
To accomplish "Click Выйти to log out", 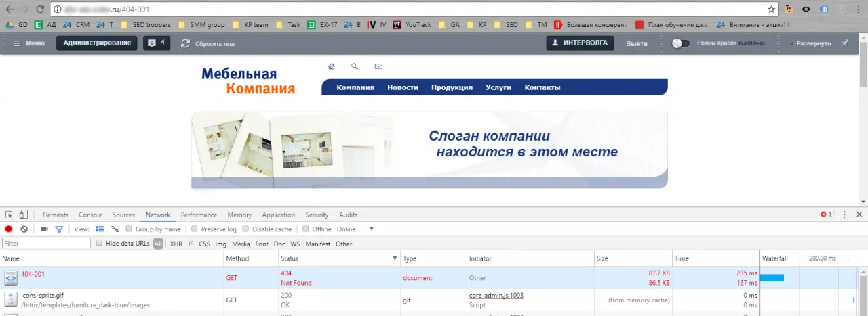I will coord(636,43).
